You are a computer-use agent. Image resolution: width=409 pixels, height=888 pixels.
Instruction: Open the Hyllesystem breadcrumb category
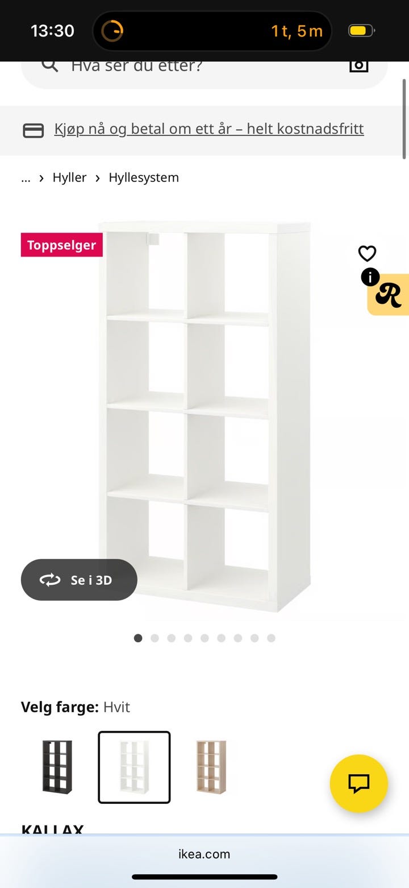pyautogui.click(x=144, y=177)
